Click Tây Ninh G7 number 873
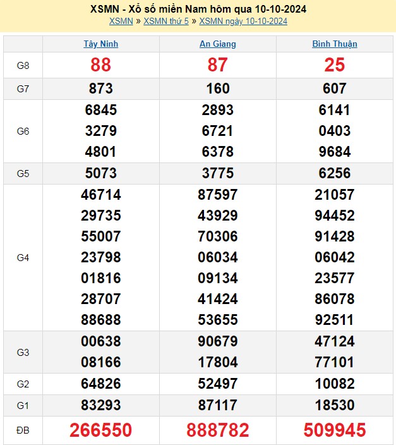396x445 pixels. tap(101, 88)
